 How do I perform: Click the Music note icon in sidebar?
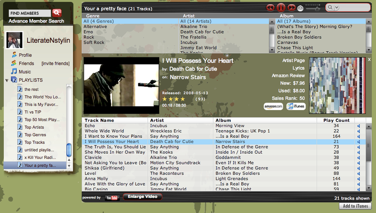click(x=14, y=71)
